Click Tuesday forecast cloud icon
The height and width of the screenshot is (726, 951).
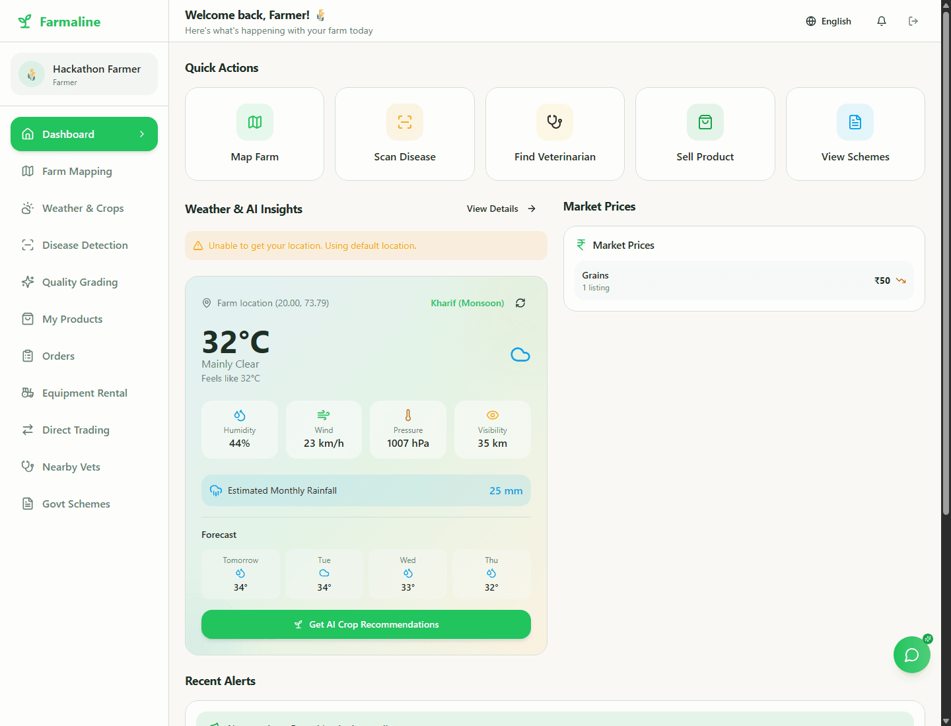pyautogui.click(x=324, y=573)
